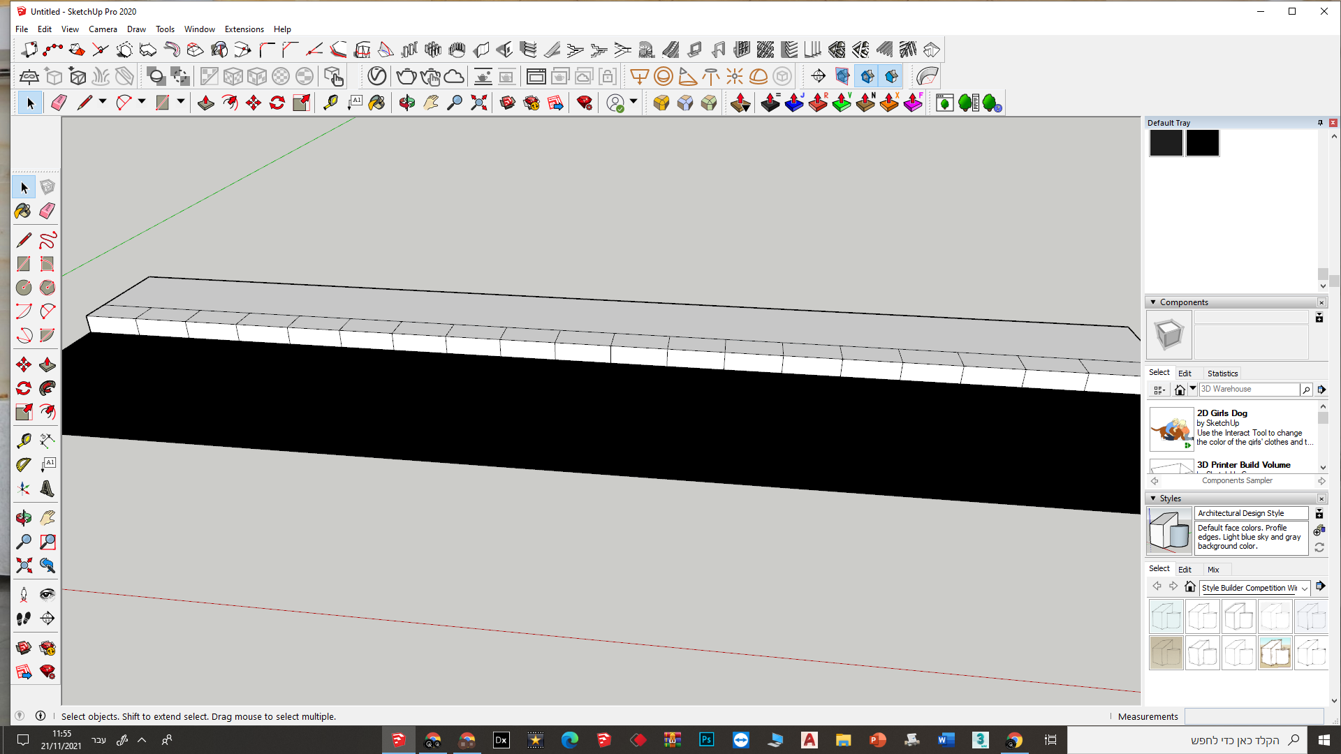Collapse the Components panel
Screen dimensions: 1341x754
point(1153,302)
